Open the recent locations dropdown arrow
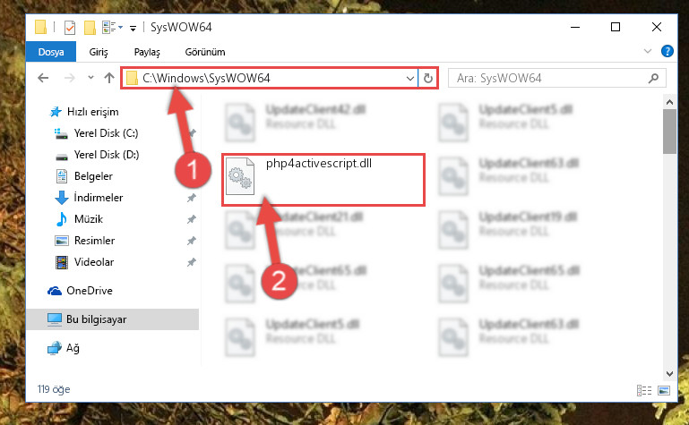The image size is (689, 425). click(91, 78)
